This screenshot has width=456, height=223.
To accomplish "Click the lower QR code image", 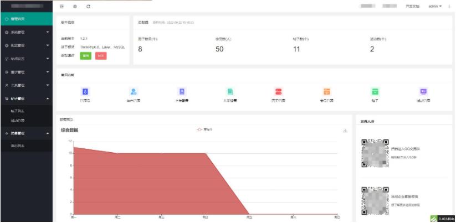I will (x=375, y=201).
